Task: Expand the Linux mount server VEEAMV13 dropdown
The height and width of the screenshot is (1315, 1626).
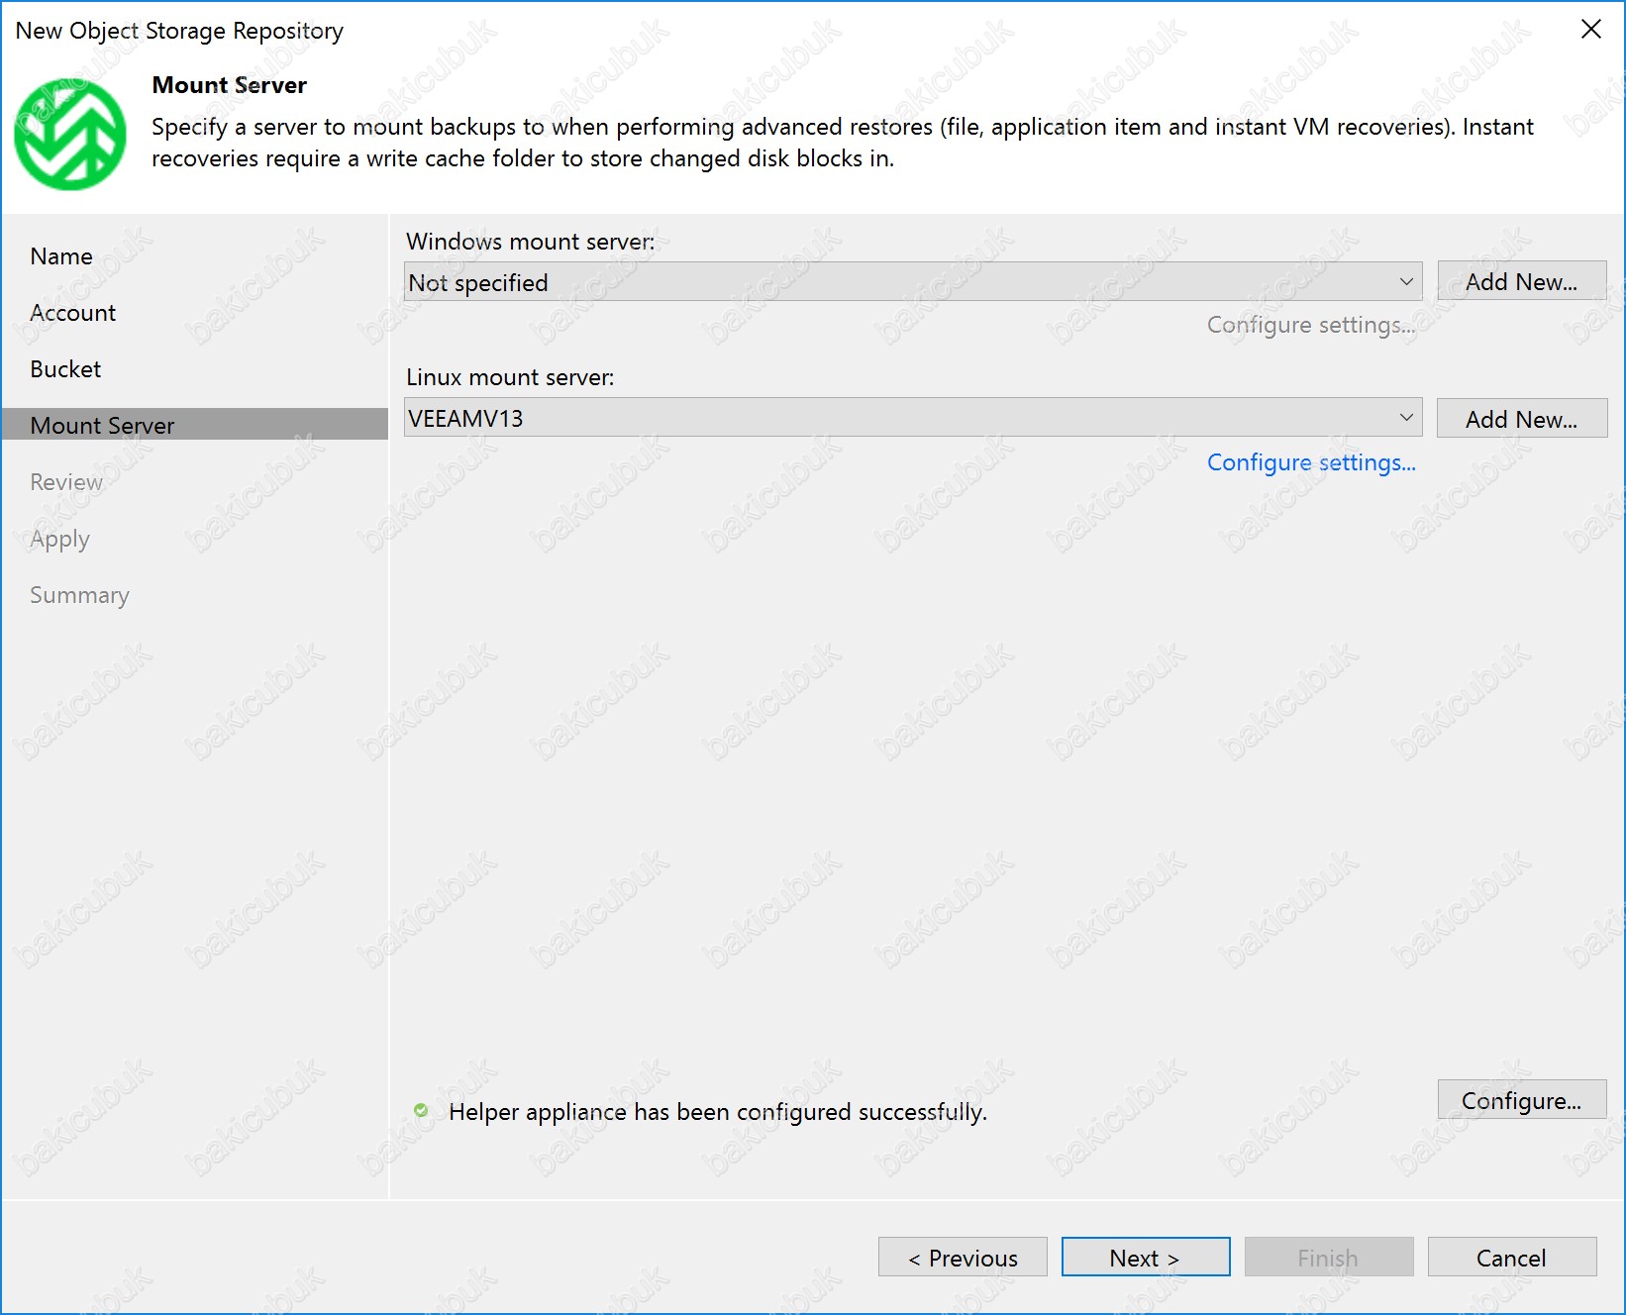Action: point(912,419)
